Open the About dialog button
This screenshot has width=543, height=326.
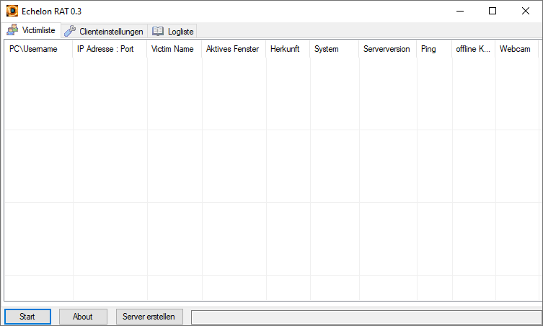point(83,317)
